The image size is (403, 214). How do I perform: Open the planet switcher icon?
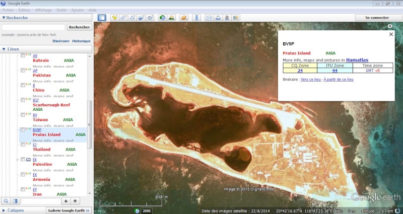point(184,18)
